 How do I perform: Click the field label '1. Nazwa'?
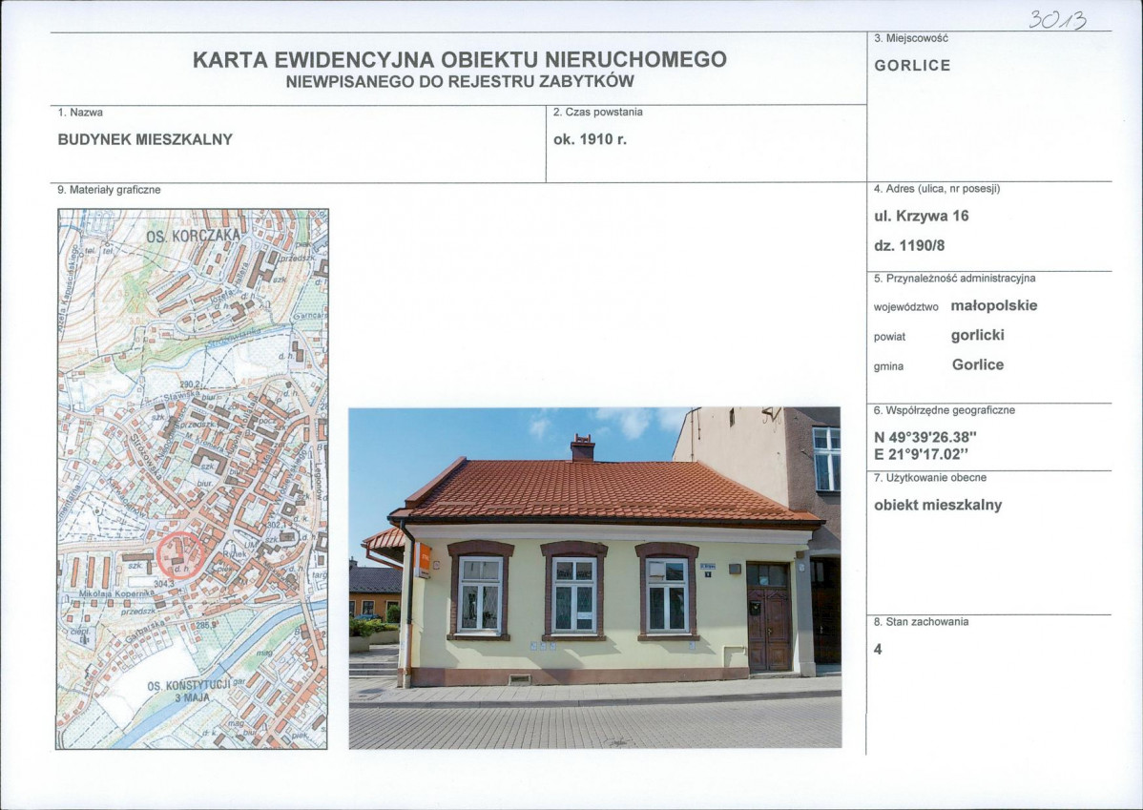coord(80,113)
